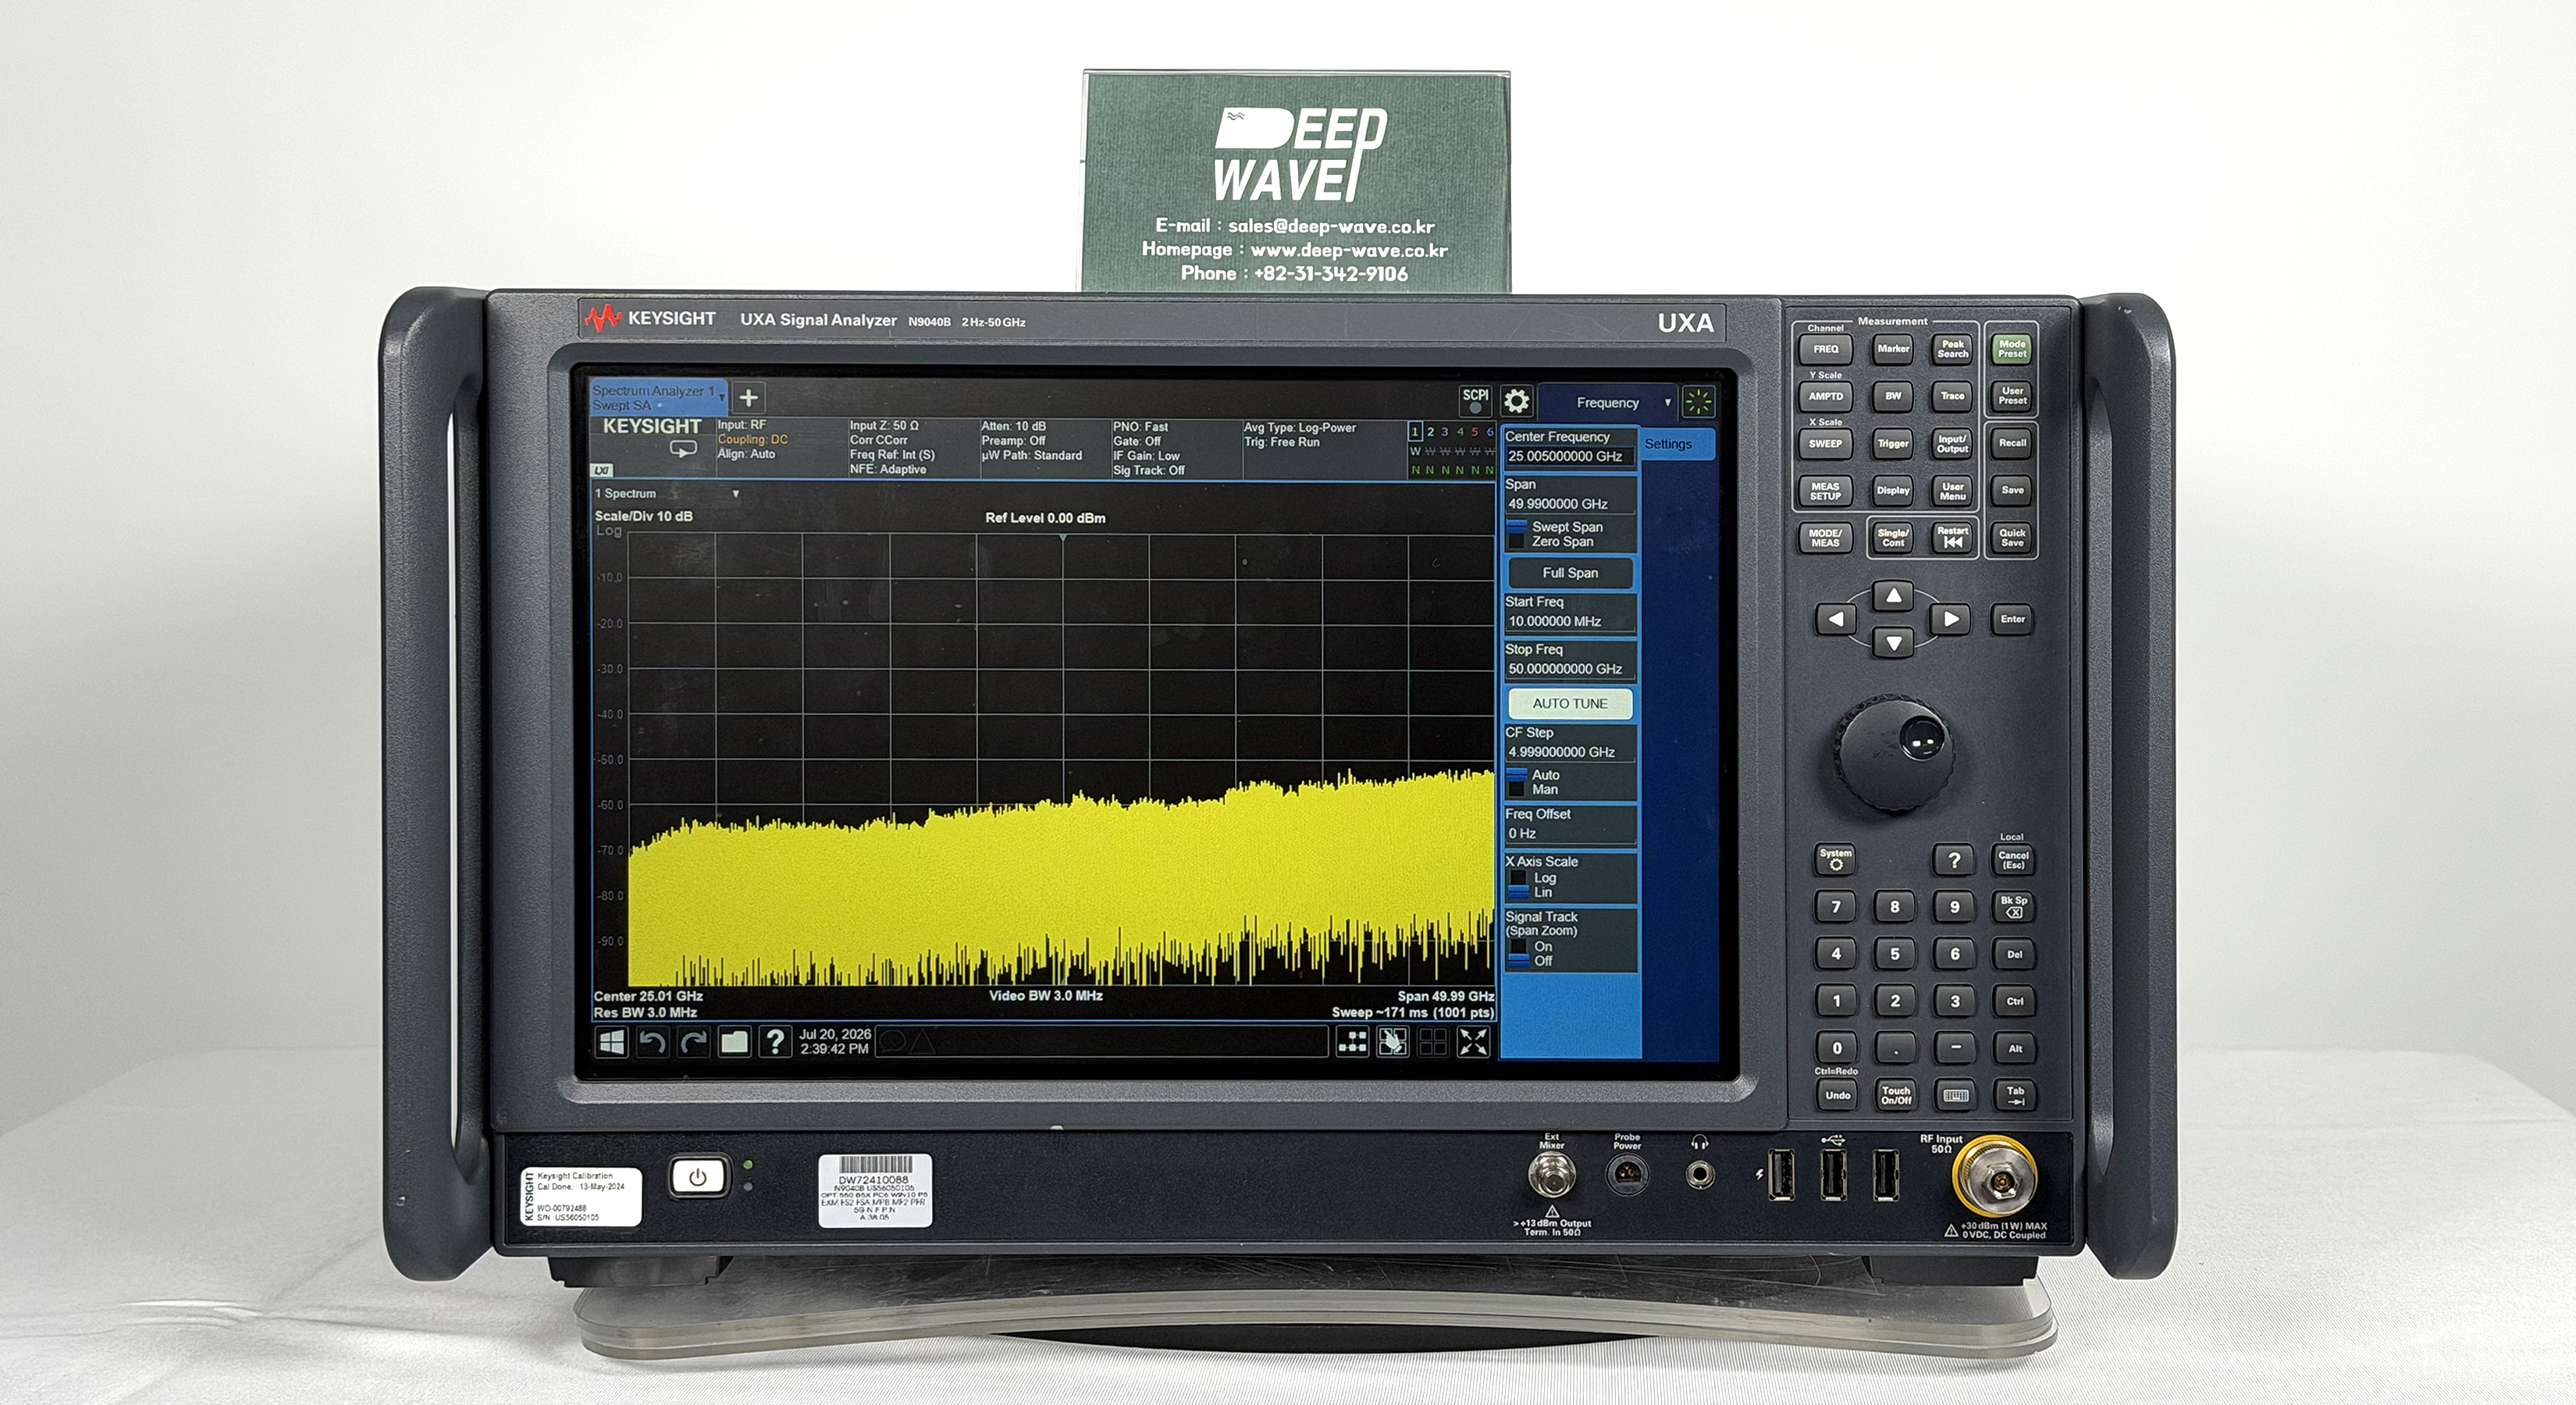Screen dimensions: 2576x1405
Task: Tap the sweep control icon under KEYSIGHT logo
Action: (683, 449)
